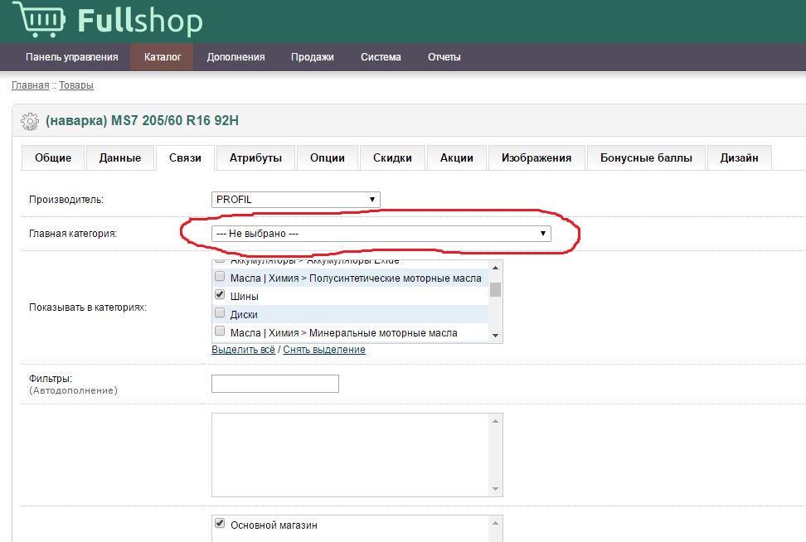
Task: Switch to the Дизайн tab
Action: coord(739,157)
